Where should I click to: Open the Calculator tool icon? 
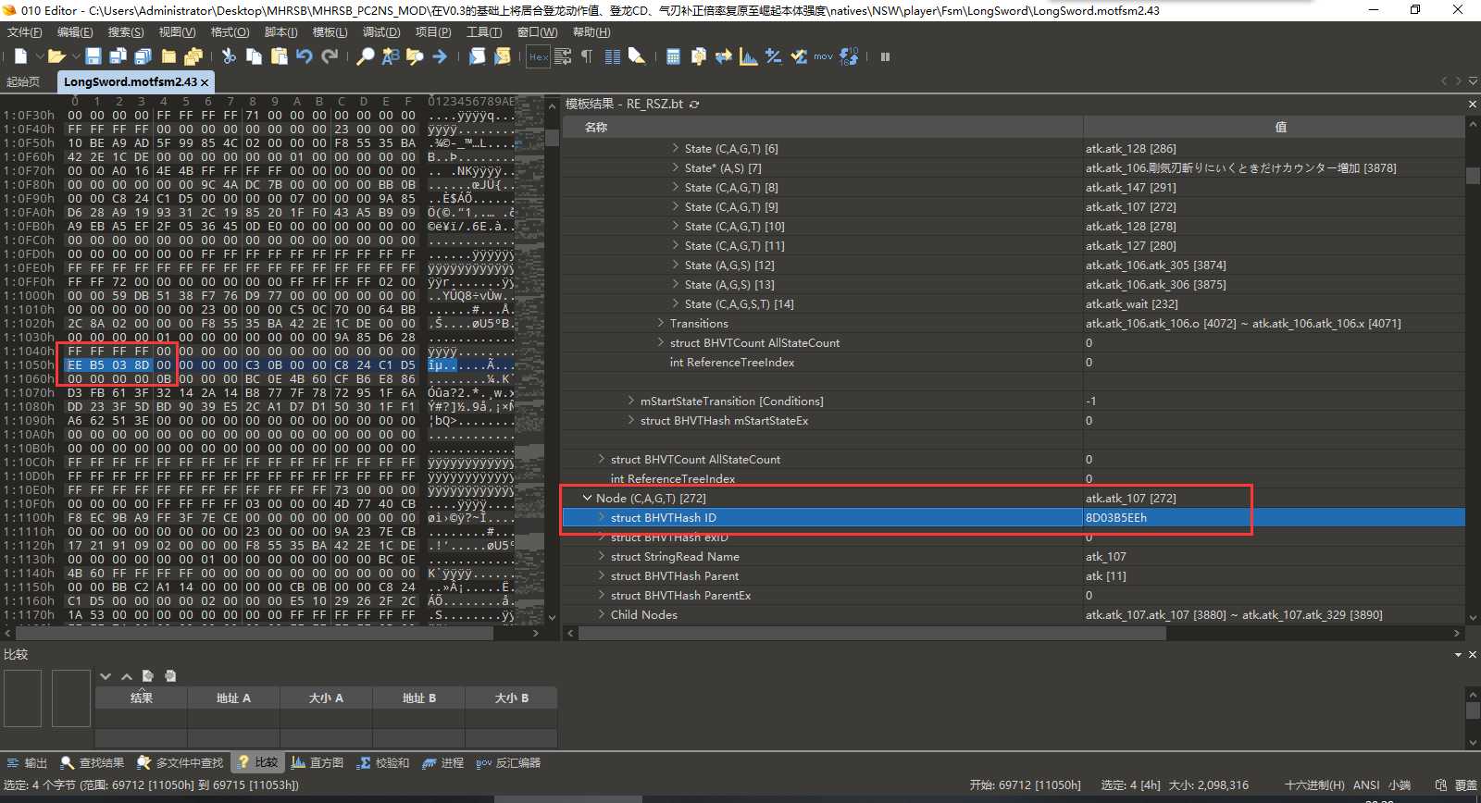click(673, 56)
